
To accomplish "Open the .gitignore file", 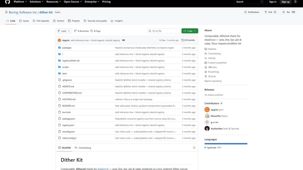I will pos(67,80).
